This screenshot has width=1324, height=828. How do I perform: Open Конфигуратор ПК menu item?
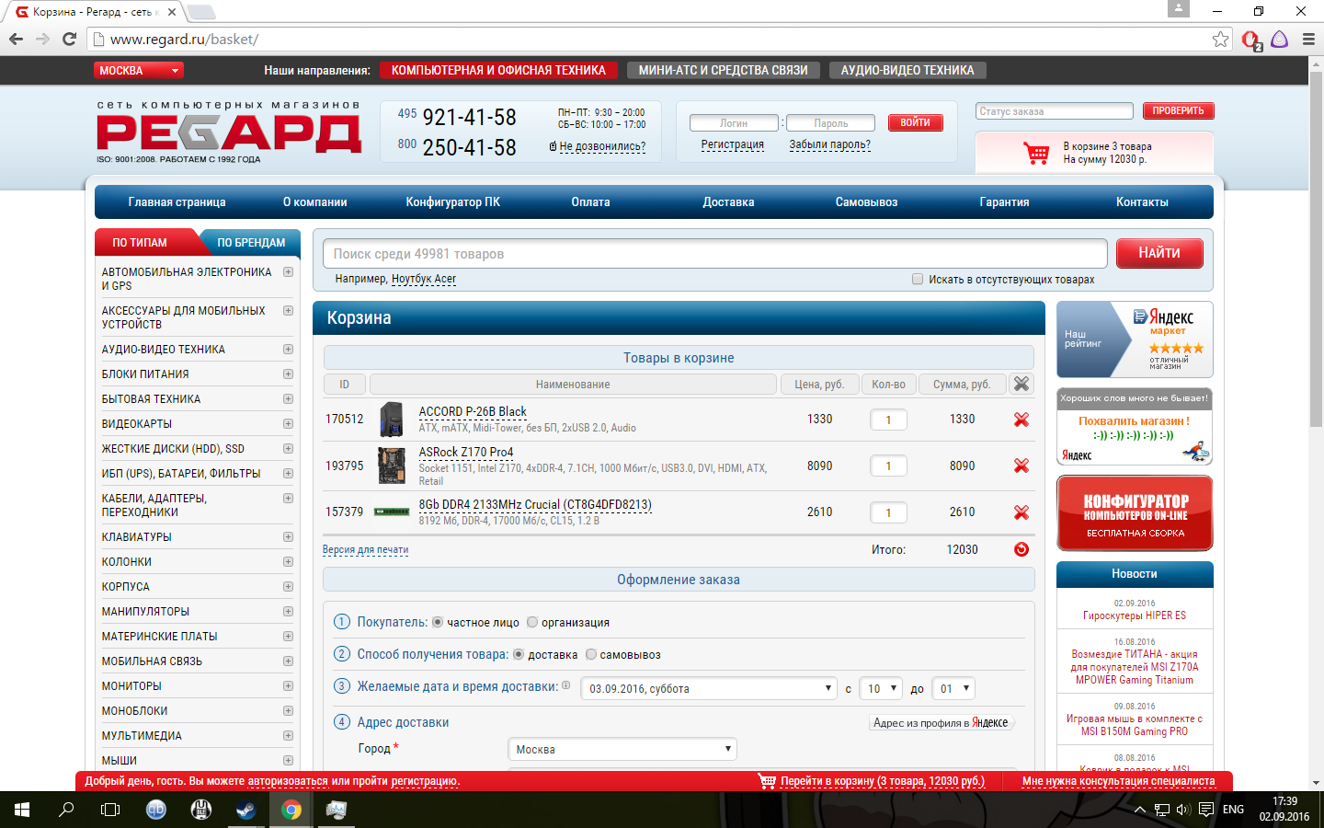click(x=453, y=202)
